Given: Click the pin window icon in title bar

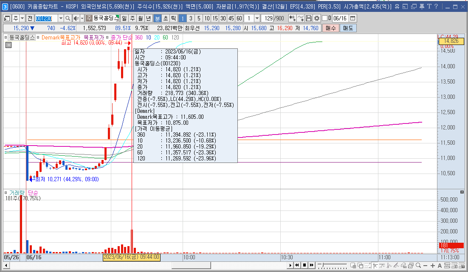Looking at the screenshot, I should click(422, 6).
